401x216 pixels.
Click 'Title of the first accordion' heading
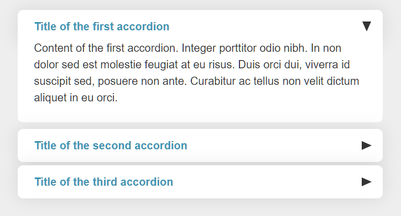pyautogui.click(x=102, y=26)
